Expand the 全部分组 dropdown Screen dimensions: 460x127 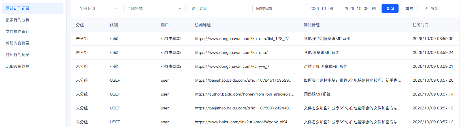click(x=98, y=9)
